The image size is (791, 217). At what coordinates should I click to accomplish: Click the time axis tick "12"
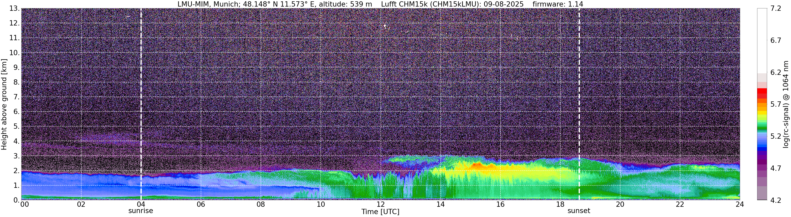click(380, 204)
